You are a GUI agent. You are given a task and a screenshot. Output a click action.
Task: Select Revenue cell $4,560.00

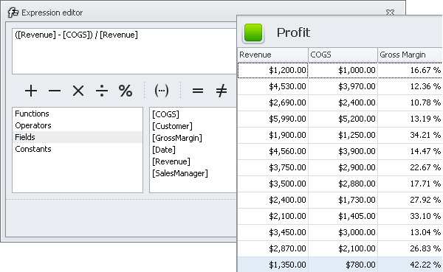tap(272, 151)
